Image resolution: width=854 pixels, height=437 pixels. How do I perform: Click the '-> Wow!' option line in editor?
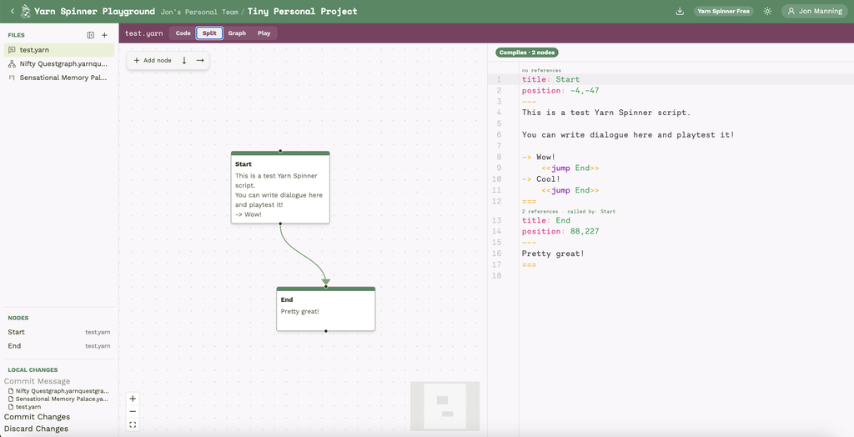tap(539, 157)
